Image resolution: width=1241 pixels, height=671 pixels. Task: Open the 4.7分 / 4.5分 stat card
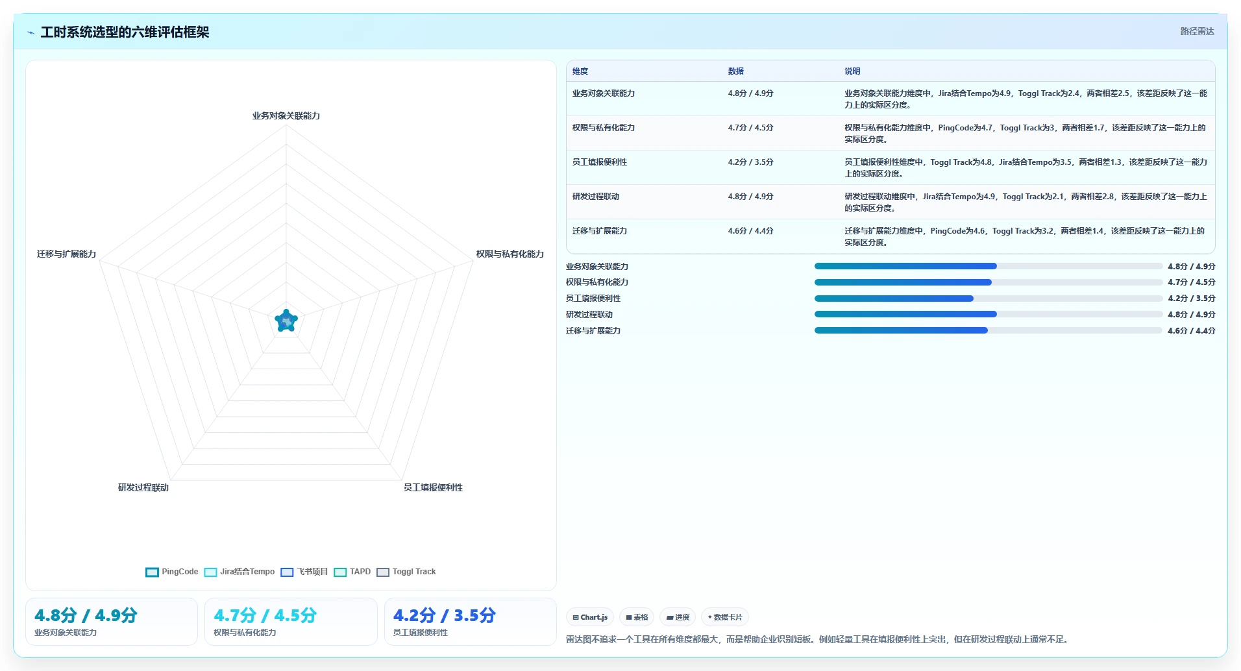[x=291, y=622]
